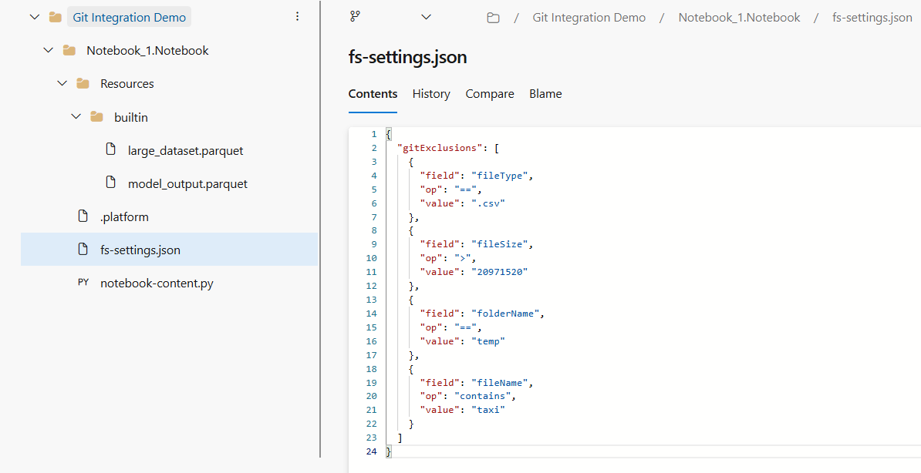
Task: Click the Resources folder icon
Action: point(83,83)
